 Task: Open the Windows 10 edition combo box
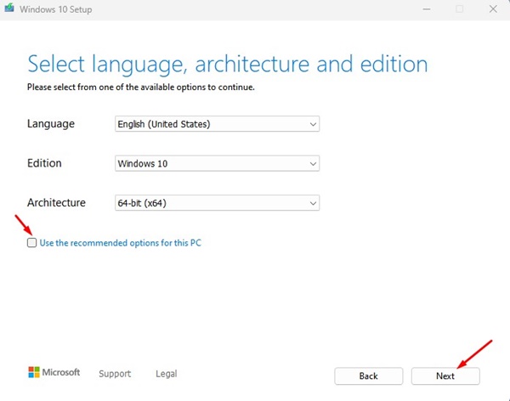tap(217, 163)
